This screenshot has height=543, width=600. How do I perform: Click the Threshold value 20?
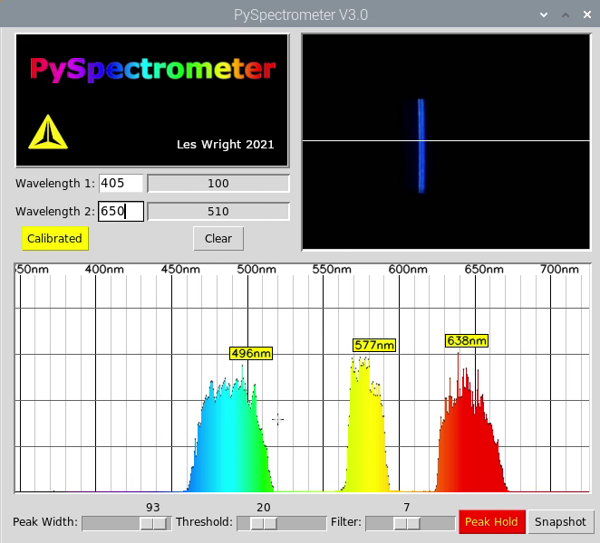coord(264,508)
